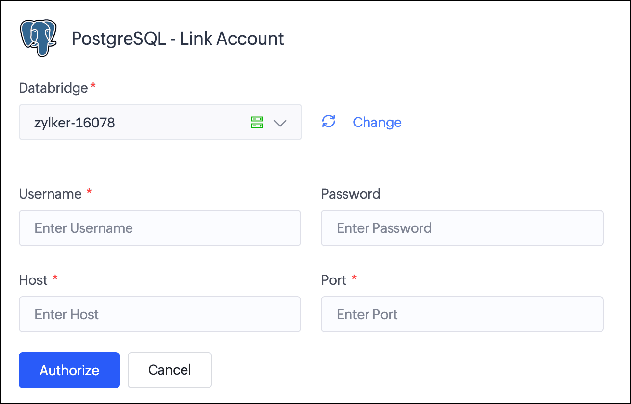Refresh the Databridge list
Viewport: 631px width, 404px height.
328,122
